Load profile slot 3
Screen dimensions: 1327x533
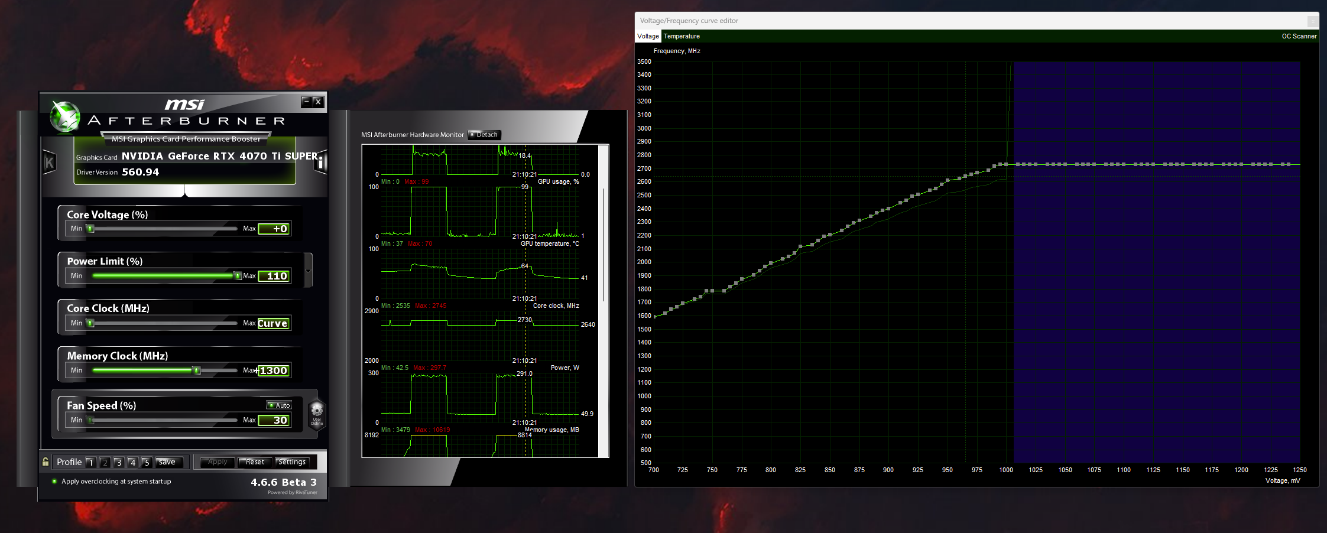[119, 462]
